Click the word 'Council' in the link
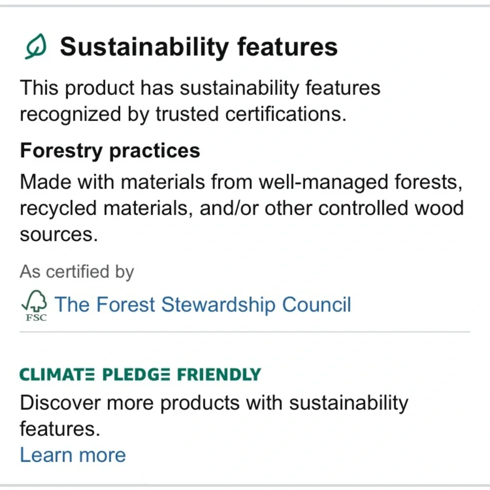Screen dimensions: 490x490 [317, 304]
